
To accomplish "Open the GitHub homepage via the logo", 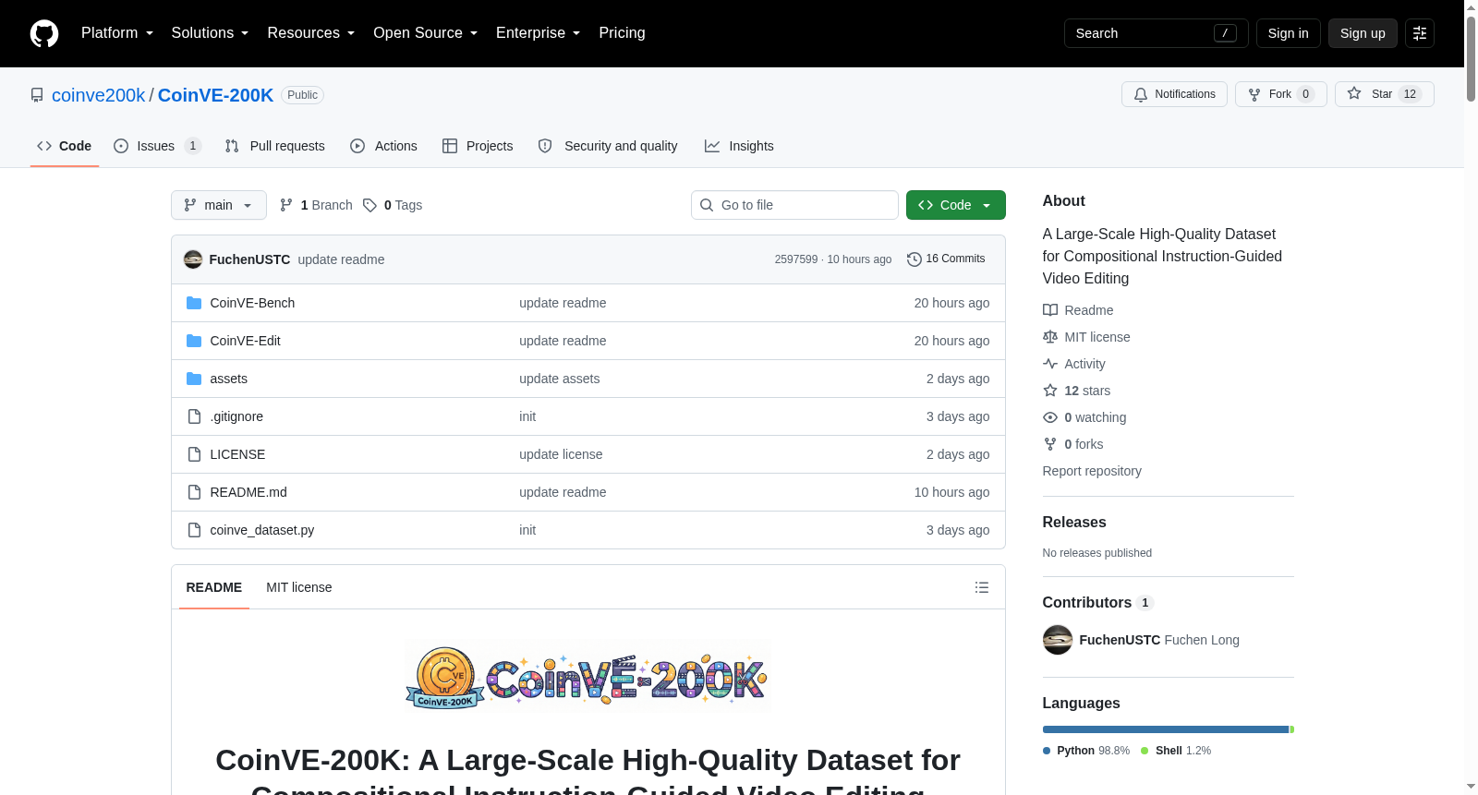I will click(x=44, y=33).
